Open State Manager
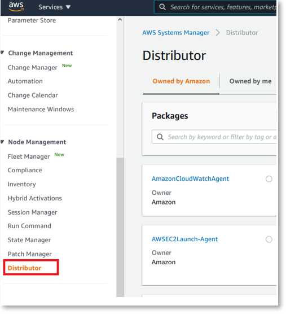Viewport: 286px width, 314px height. tap(29, 240)
